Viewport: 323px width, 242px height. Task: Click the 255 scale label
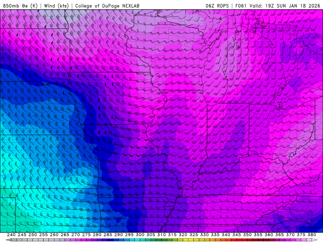coord(43,235)
